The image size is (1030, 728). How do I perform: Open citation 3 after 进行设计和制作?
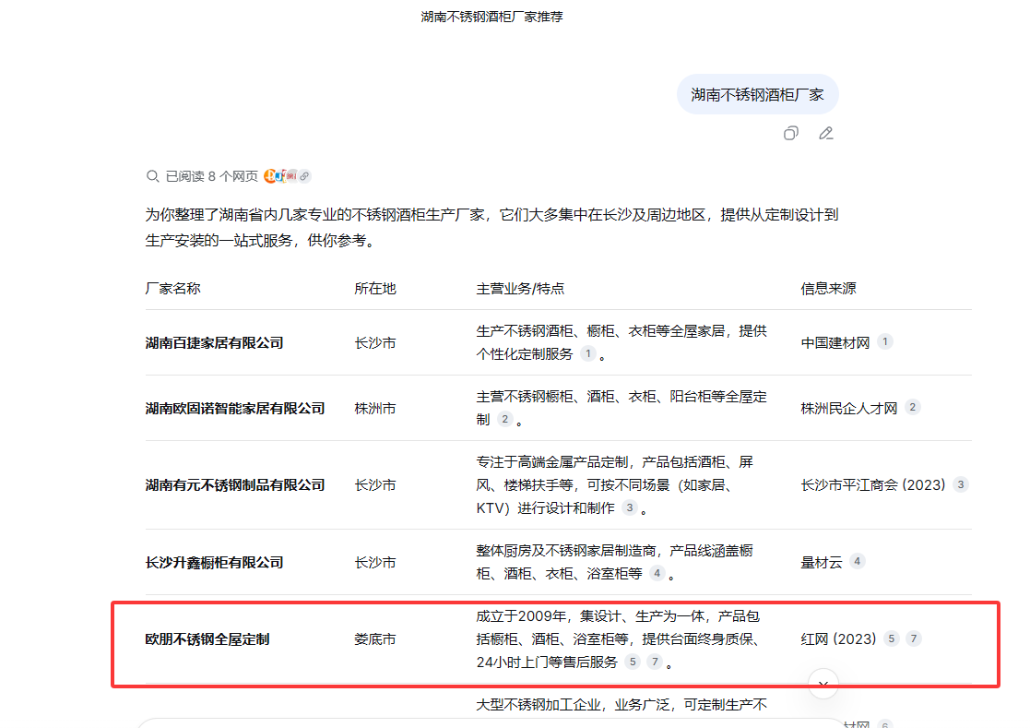point(629,507)
